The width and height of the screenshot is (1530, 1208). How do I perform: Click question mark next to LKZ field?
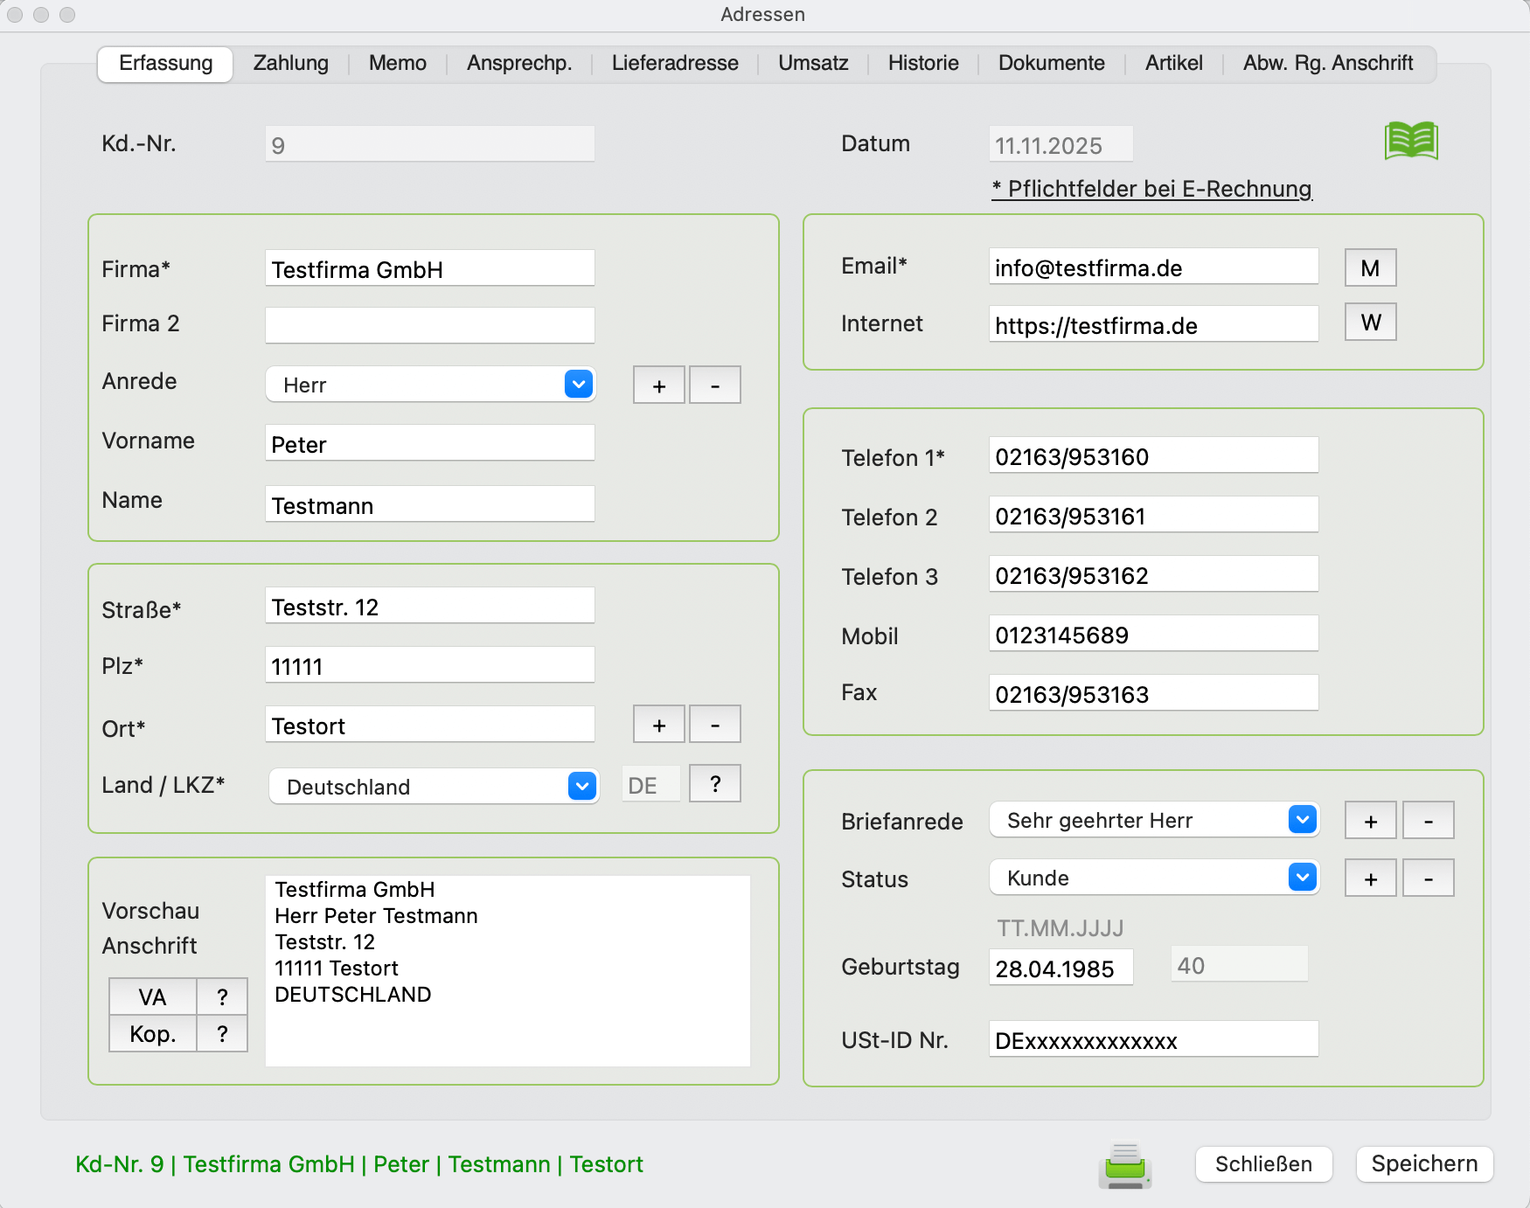pos(714,784)
